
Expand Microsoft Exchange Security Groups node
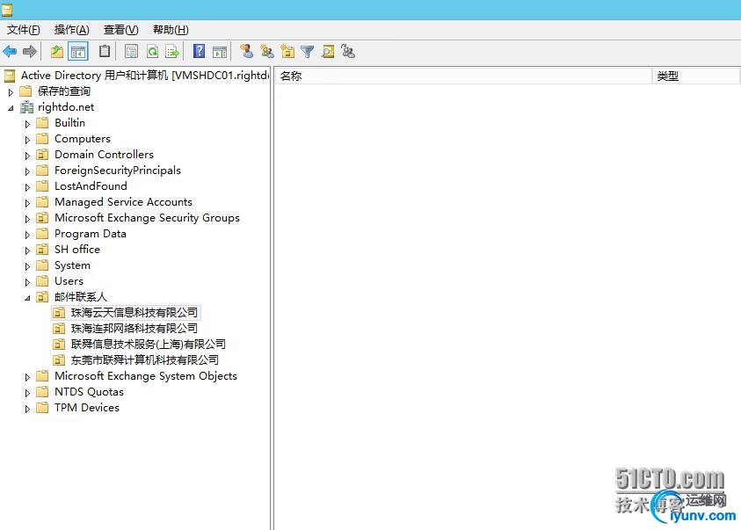(27, 219)
